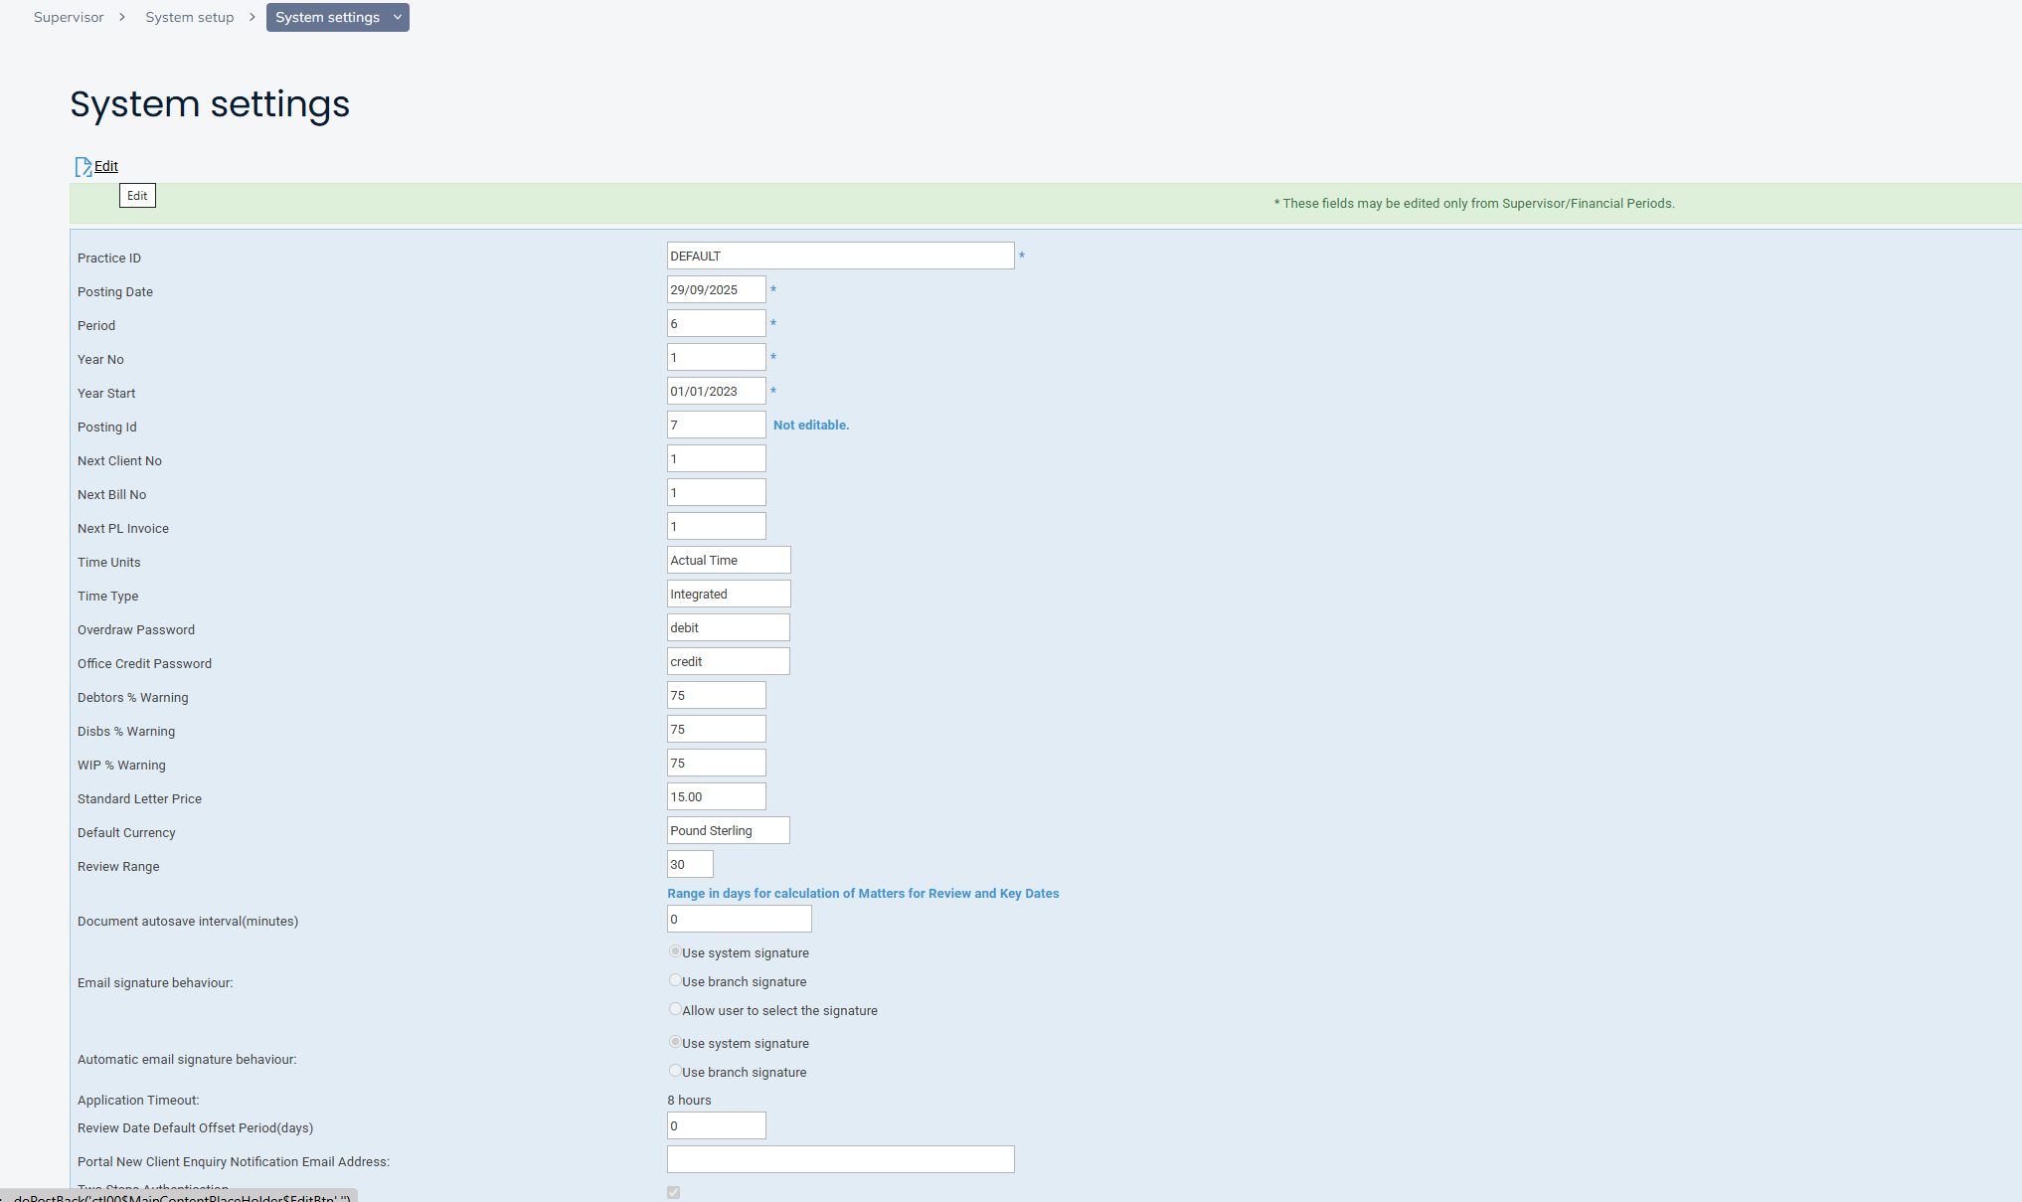The image size is (2022, 1202).
Task: Toggle the Two Steps Authentication checkbox
Action: point(674,1192)
